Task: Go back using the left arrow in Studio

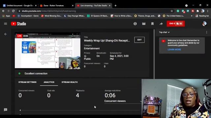Action: pyautogui.click(x=6, y=34)
